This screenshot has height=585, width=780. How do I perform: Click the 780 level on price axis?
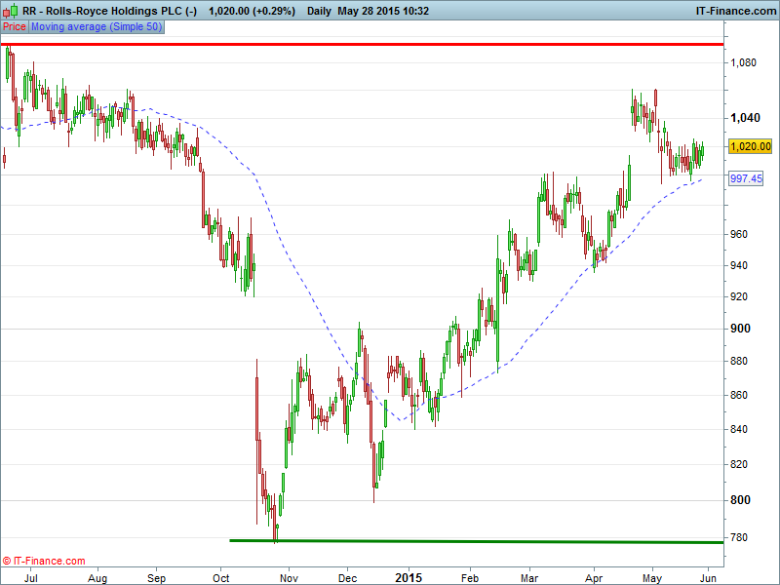tap(741, 537)
